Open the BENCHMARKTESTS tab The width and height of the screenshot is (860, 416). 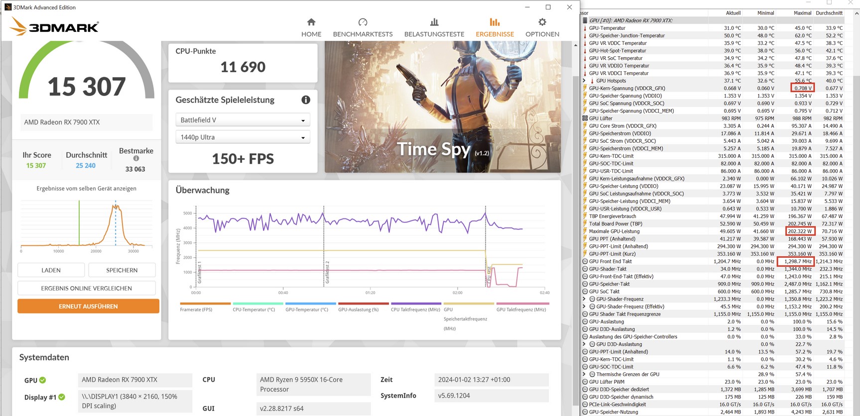363,28
